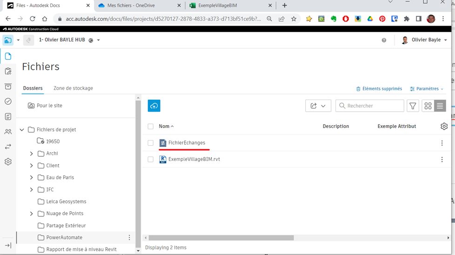
Task: Click the Evernote extension icon
Action: coord(334,19)
